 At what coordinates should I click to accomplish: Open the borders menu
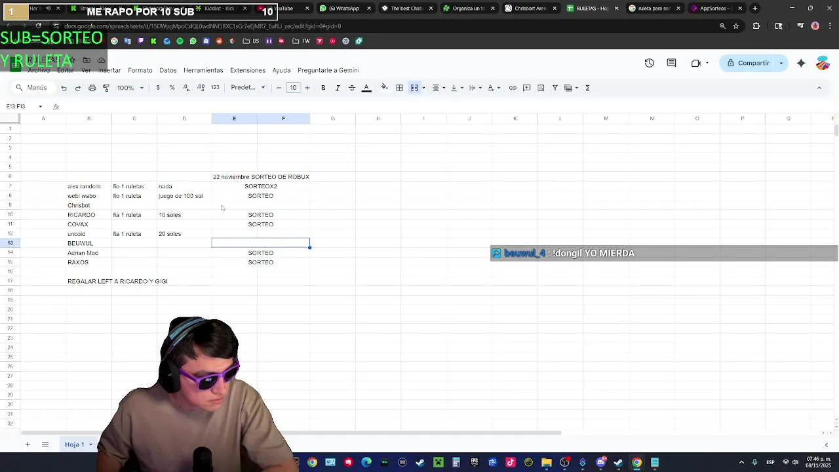[399, 88]
